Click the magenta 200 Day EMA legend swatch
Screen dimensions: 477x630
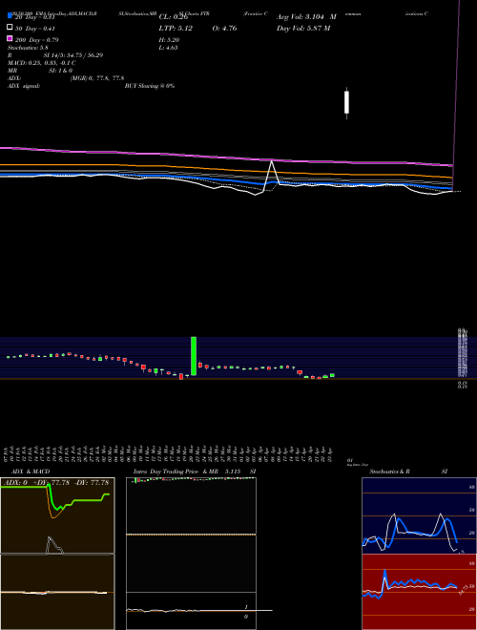click(10, 38)
